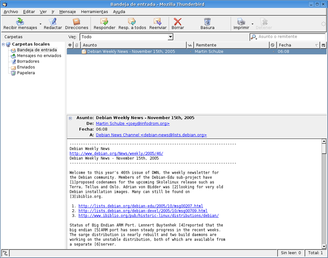Click the read status glasses column header
Screen dimensions: 328x258
point(190,45)
